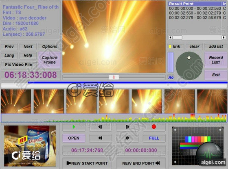Click the right arrow of the result list scrollbar

[224, 37]
